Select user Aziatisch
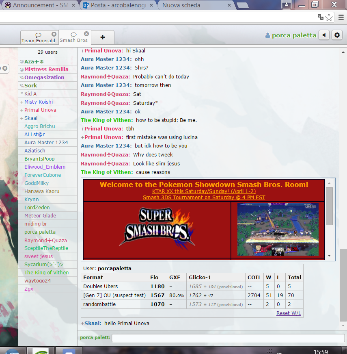The image size is (347, 354). point(47,151)
